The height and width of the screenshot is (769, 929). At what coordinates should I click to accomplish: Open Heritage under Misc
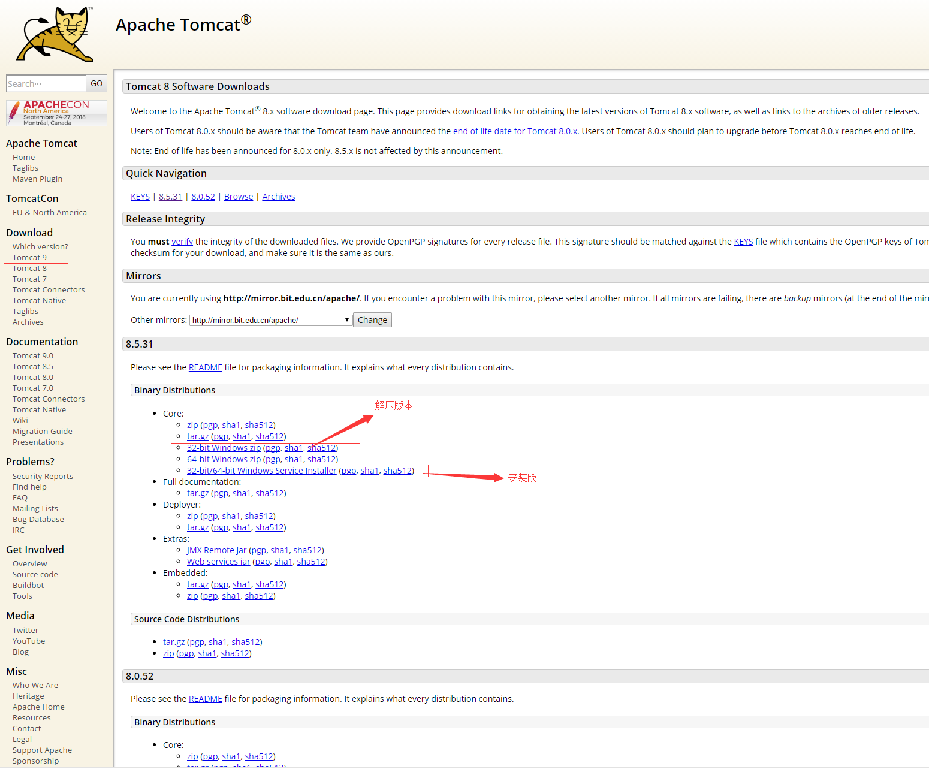pos(28,696)
